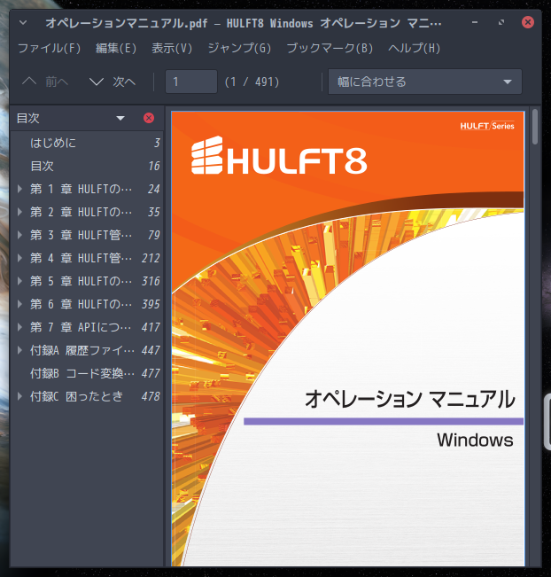Open the 幅に合わせる zoom dropdown

point(425,82)
